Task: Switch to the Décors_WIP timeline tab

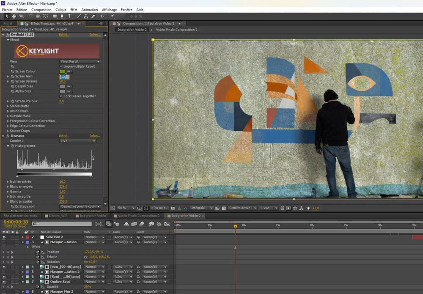Action: tap(58, 216)
